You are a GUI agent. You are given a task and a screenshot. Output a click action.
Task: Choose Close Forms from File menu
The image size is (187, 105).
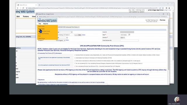click(41, 38)
